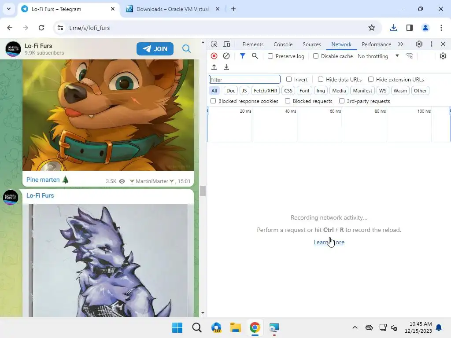This screenshot has width=451, height=338.
Task: Open Chrome profile avatar
Action: pyautogui.click(x=425, y=28)
